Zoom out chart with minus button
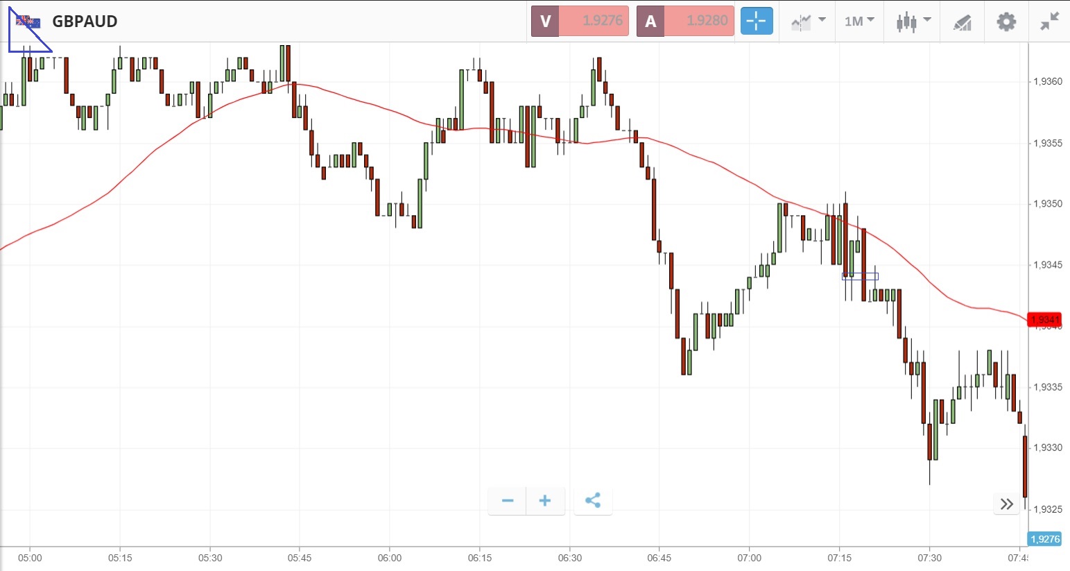 click(x=508, y=500)
